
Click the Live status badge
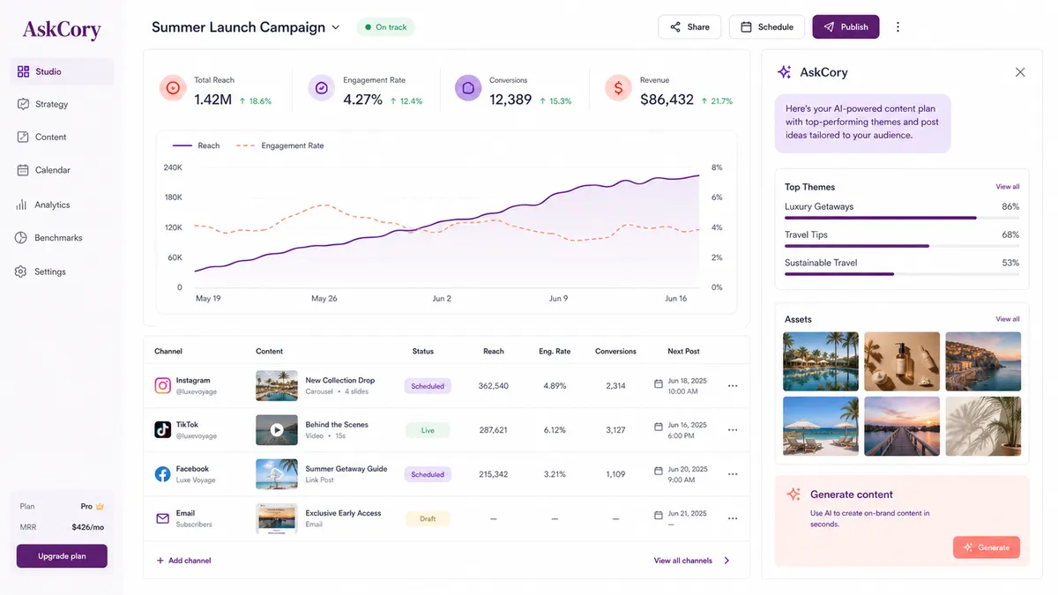428,430
